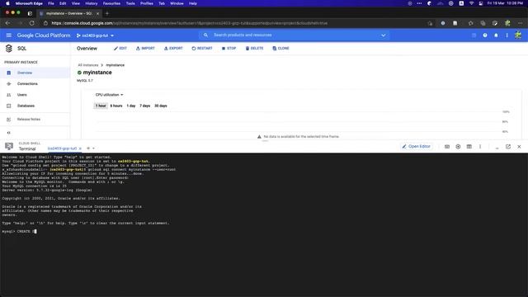Select the 30 days time range
The height and width of the screenshot is (297, 528).
[161, 106]
